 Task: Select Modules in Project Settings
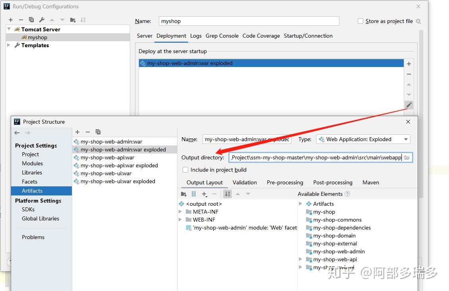click(33, 163)
